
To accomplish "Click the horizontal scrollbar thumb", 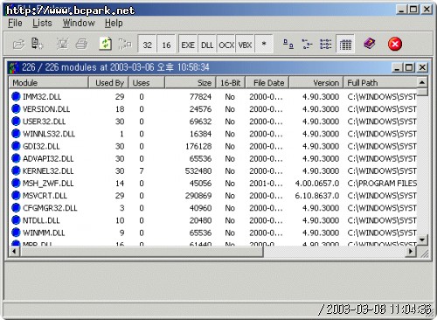I will click(142, 251).
